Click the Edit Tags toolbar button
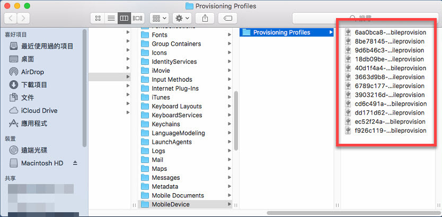This screenshot has width=442, height=217. point(227,19)
